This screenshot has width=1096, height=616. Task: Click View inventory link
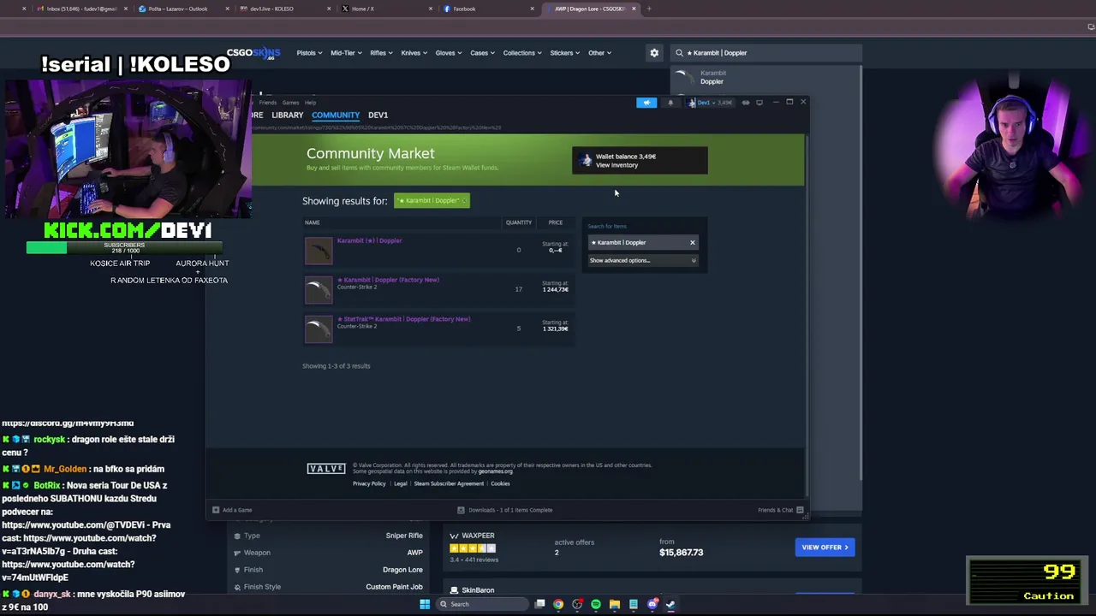[616, 165]
